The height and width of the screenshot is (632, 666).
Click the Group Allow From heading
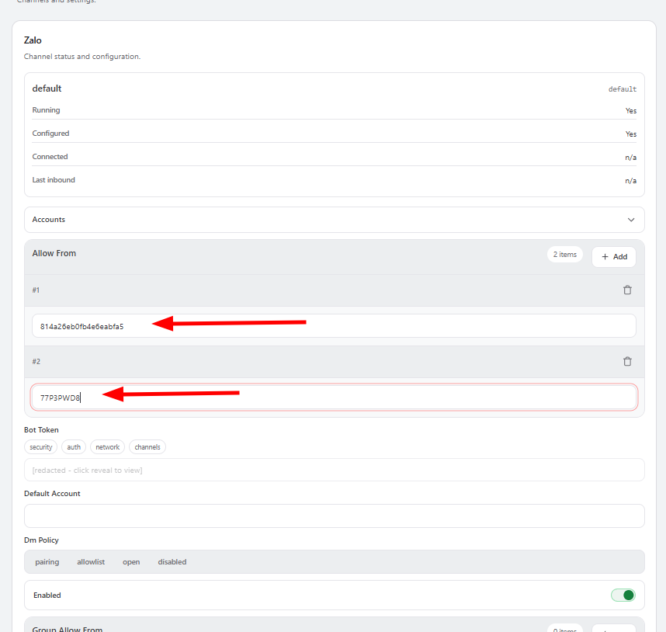coord(67,629)
